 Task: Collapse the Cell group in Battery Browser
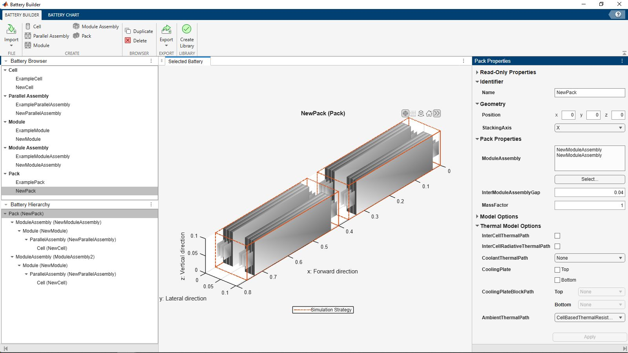tap(5, 70)
